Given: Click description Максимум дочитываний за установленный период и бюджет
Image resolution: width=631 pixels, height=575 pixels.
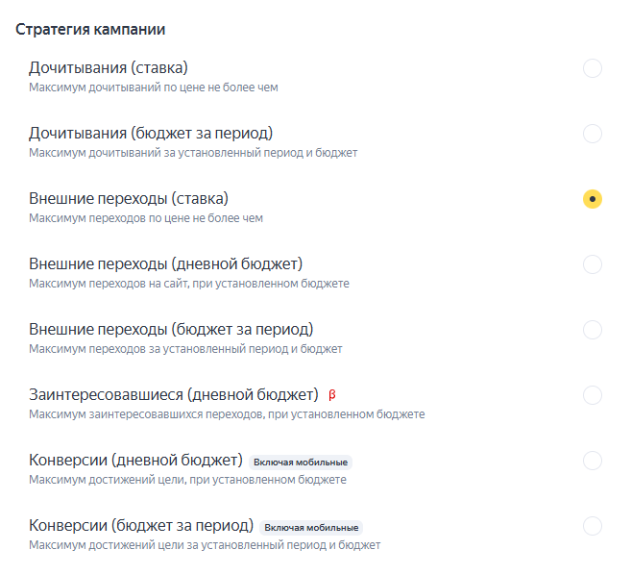Looking at the screenshot, I should [x=193, y=153].
